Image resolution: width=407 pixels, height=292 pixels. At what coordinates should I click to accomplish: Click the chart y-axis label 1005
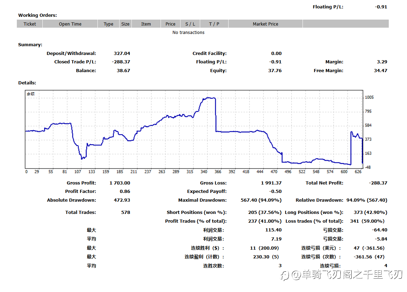tap(369, 97)
